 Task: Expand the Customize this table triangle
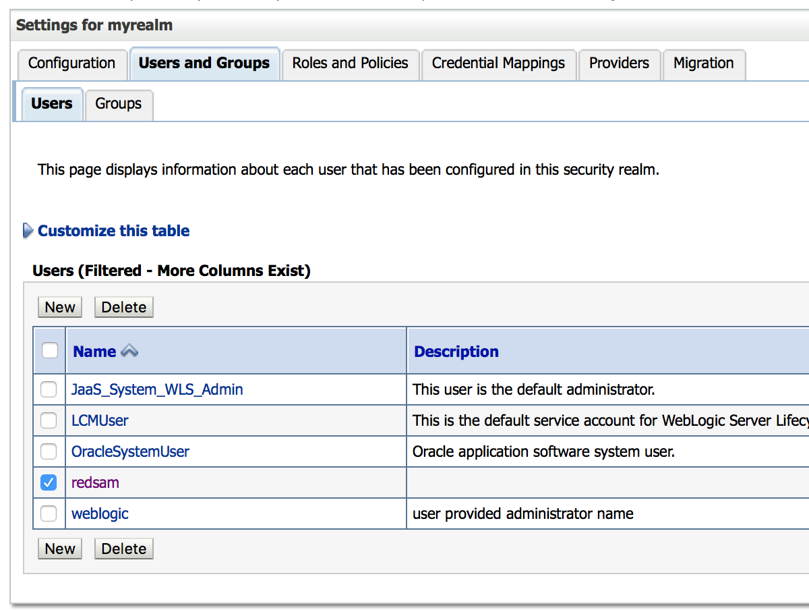coord(28,231)
